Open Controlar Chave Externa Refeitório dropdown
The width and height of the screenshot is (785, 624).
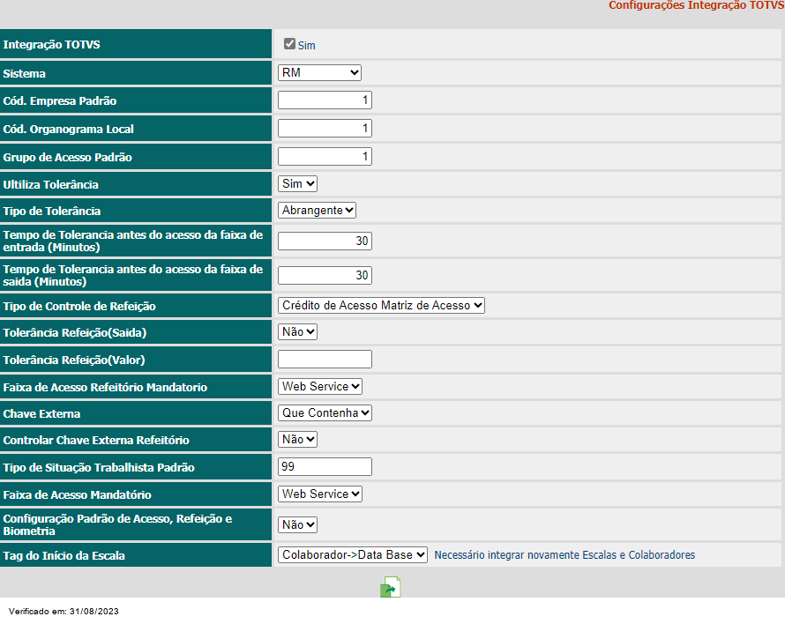pos(297,439)
